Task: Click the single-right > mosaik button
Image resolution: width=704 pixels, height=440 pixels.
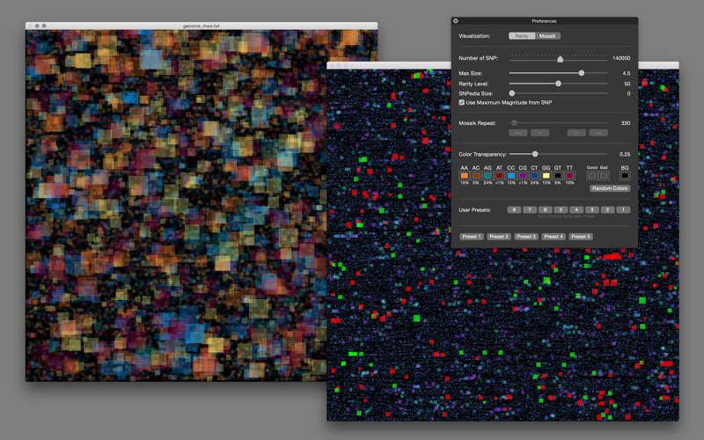Action: [576, 133]
